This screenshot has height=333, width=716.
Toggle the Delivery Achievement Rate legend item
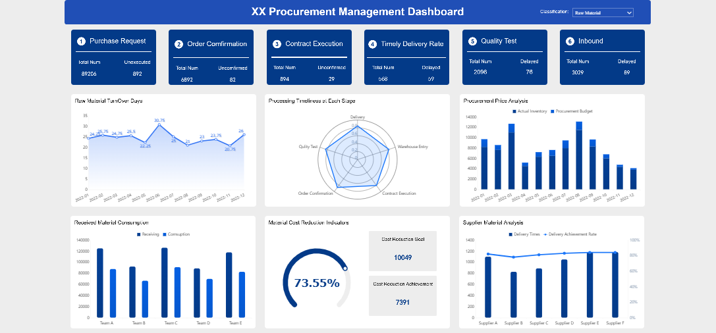pyautogui.click(x=569, y=234)
